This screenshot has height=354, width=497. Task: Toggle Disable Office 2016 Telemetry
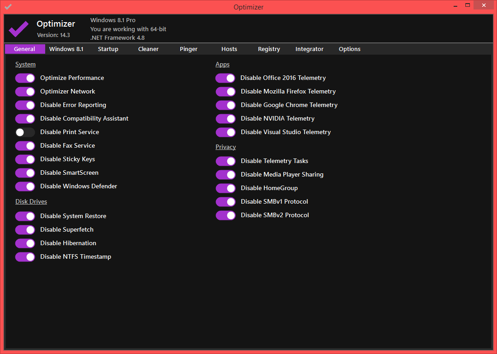click(225, 78)
